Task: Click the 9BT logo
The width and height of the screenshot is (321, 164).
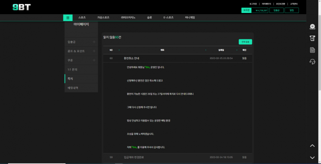Action: coord(21,7)
